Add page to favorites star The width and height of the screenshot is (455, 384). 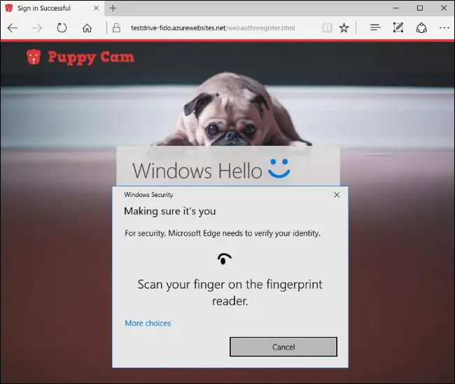click(344, 28)
